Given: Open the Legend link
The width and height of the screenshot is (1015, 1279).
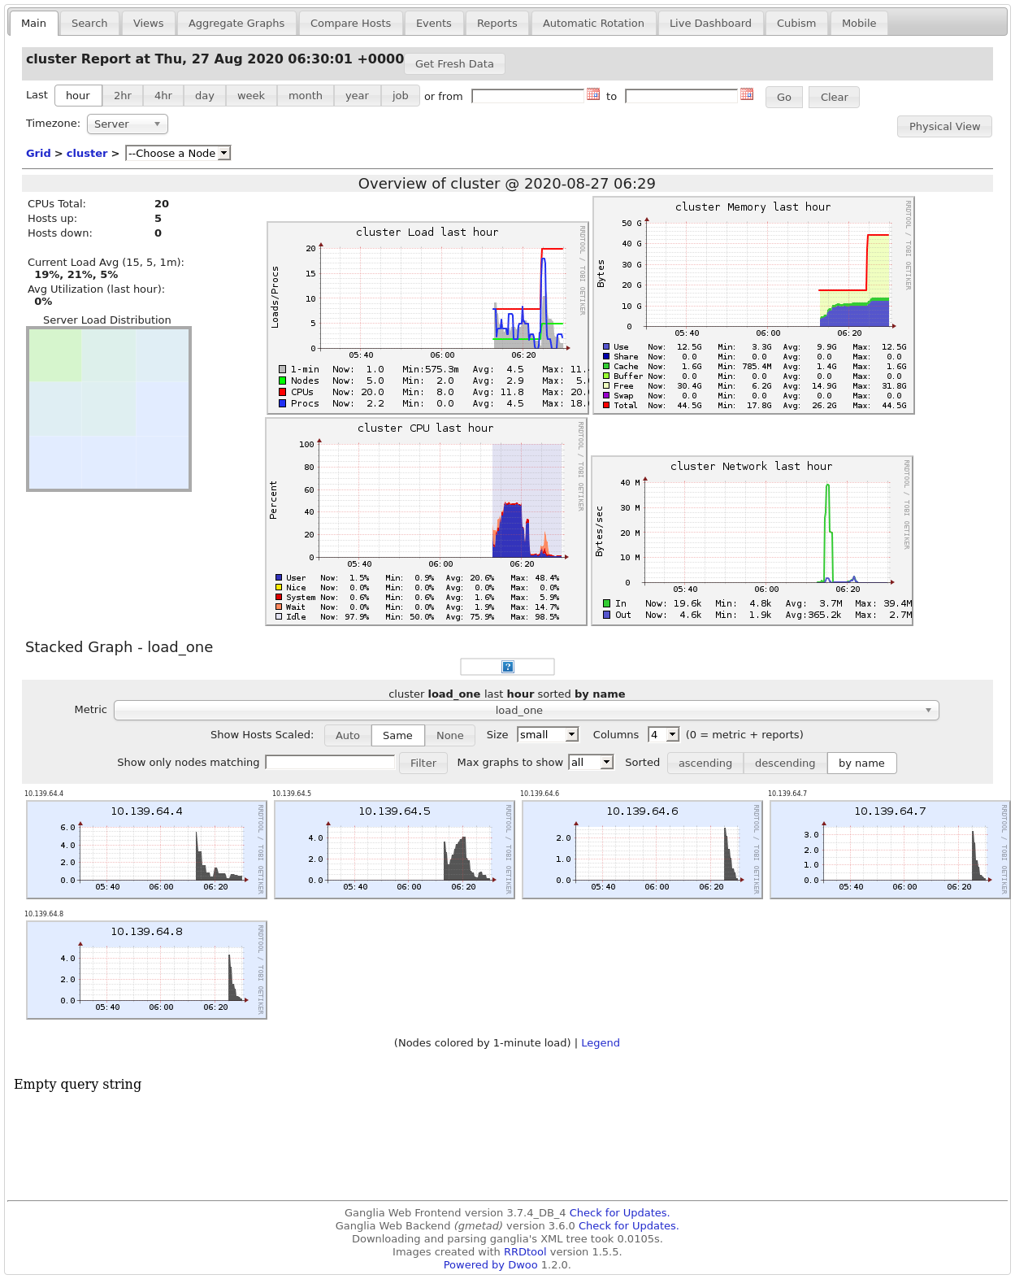Looking at the screenshot, I should 601,1042.
